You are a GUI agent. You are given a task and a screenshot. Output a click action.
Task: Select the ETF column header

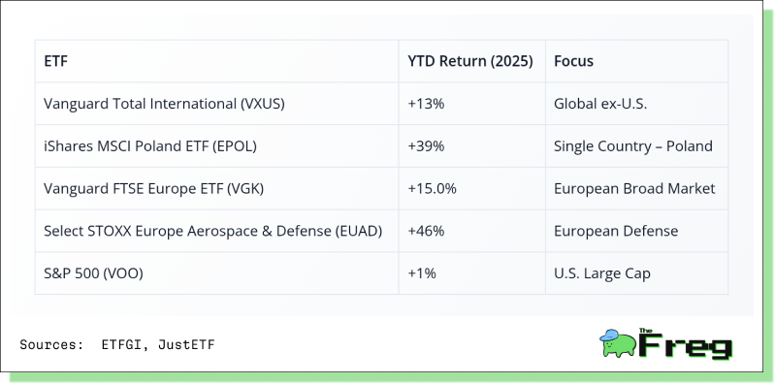(216, 61)
